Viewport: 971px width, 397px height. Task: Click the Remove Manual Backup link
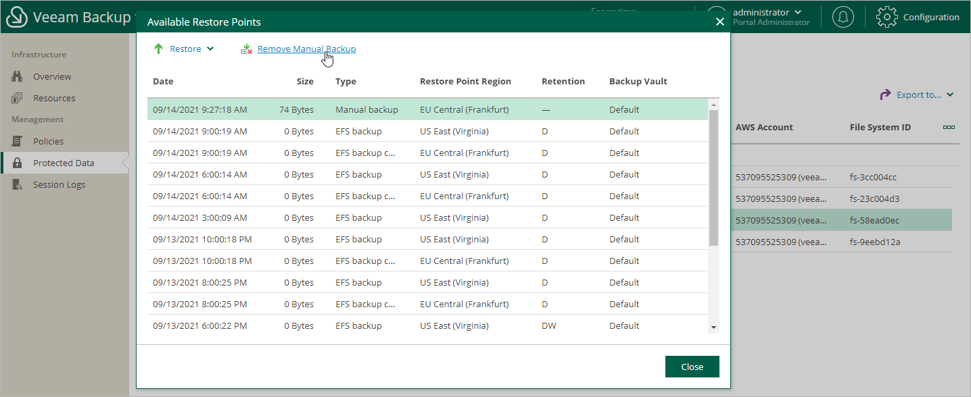pos(306,49)
